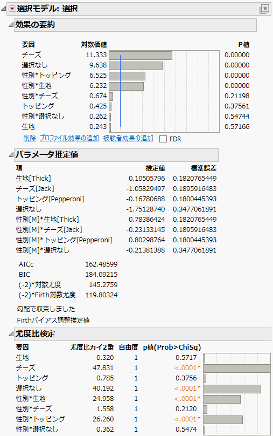Image resolution: width=273 pixels, height=436 pixels.
Task: Click 性別[M]*チーズ[Jack] term
Action: [x=49, y=230]
